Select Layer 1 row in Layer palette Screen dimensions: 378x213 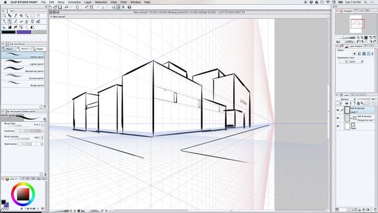pyautogui.click(x=356, y=110)
